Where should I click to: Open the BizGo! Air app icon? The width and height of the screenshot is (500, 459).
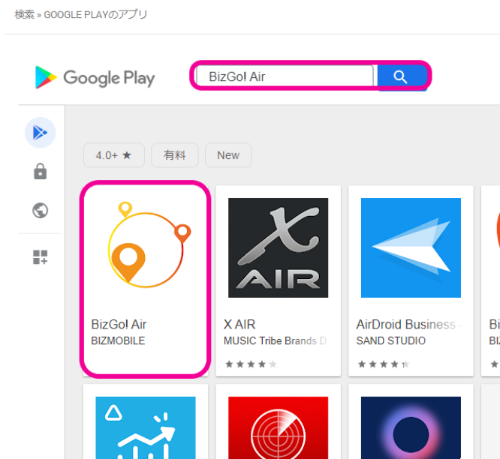point(145,247)
